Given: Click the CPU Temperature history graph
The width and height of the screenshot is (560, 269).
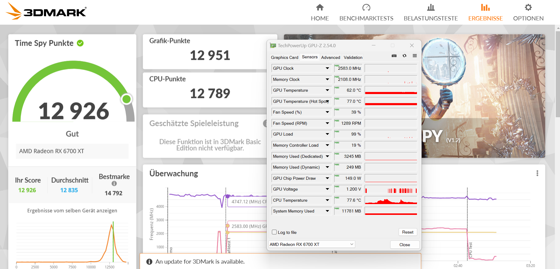Looking at the screenshot, I should click(x=391, y=200).
